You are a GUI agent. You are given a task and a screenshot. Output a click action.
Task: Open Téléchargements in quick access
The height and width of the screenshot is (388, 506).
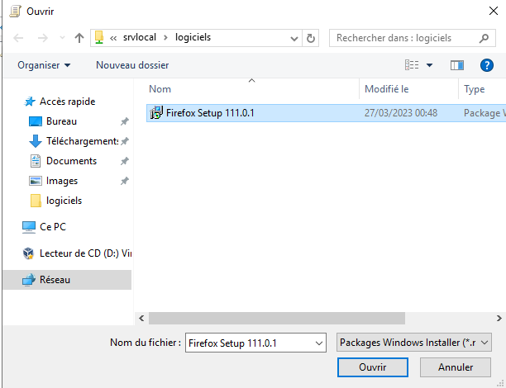pos(82,141)
